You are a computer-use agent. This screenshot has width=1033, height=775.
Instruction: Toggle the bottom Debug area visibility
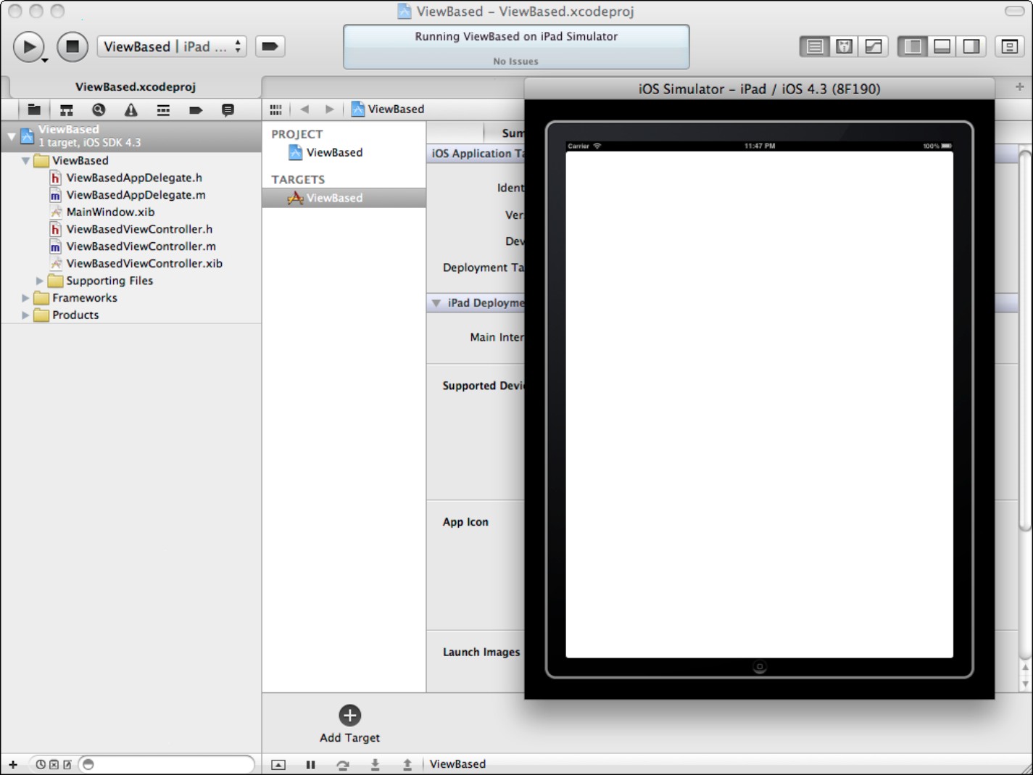pyautogui.click(x=942, y=46)
